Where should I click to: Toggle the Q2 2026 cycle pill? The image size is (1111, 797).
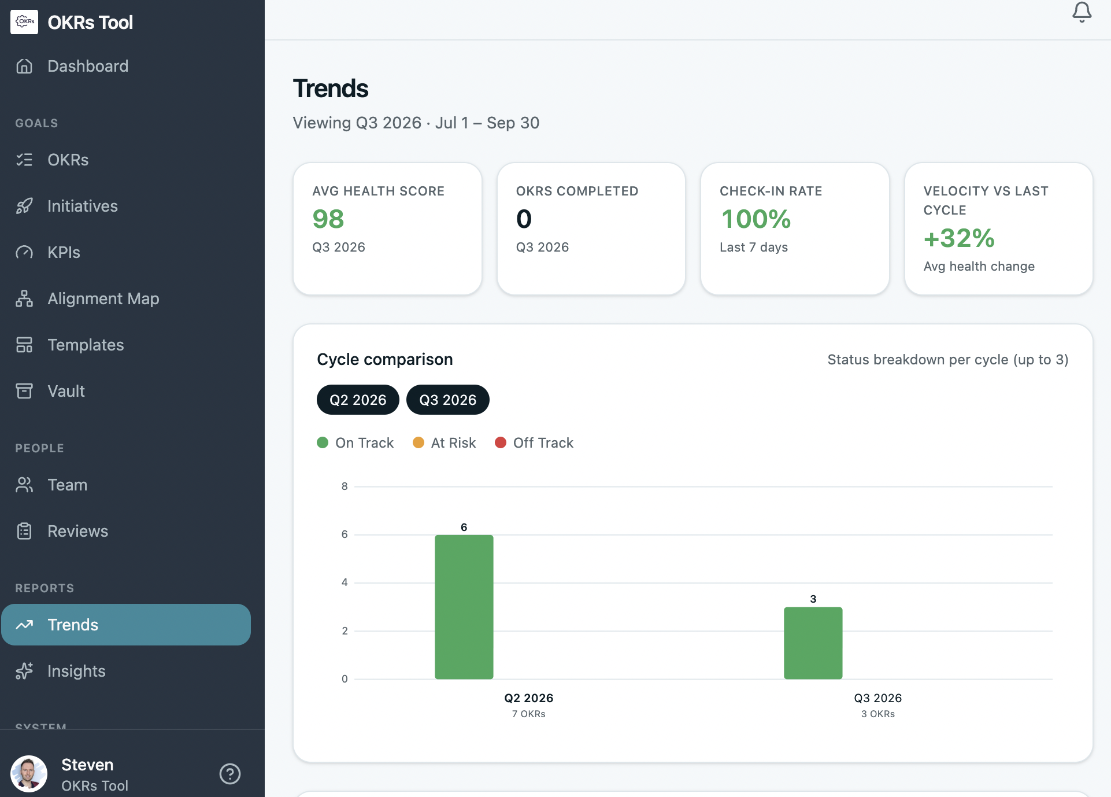[357, 400]
